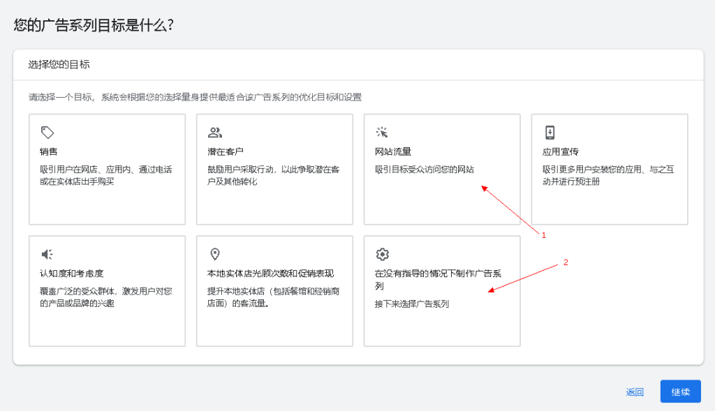Click the download arrow inside the 应用宣传 phone icon

(x=550, y=131)
